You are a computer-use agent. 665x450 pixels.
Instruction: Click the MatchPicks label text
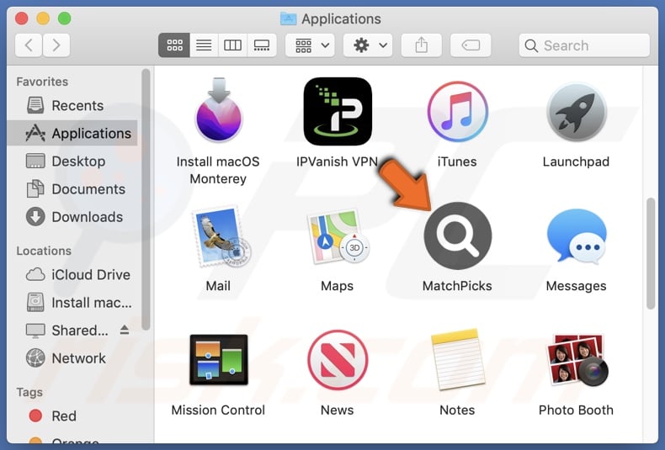click(x=457, y=286)
